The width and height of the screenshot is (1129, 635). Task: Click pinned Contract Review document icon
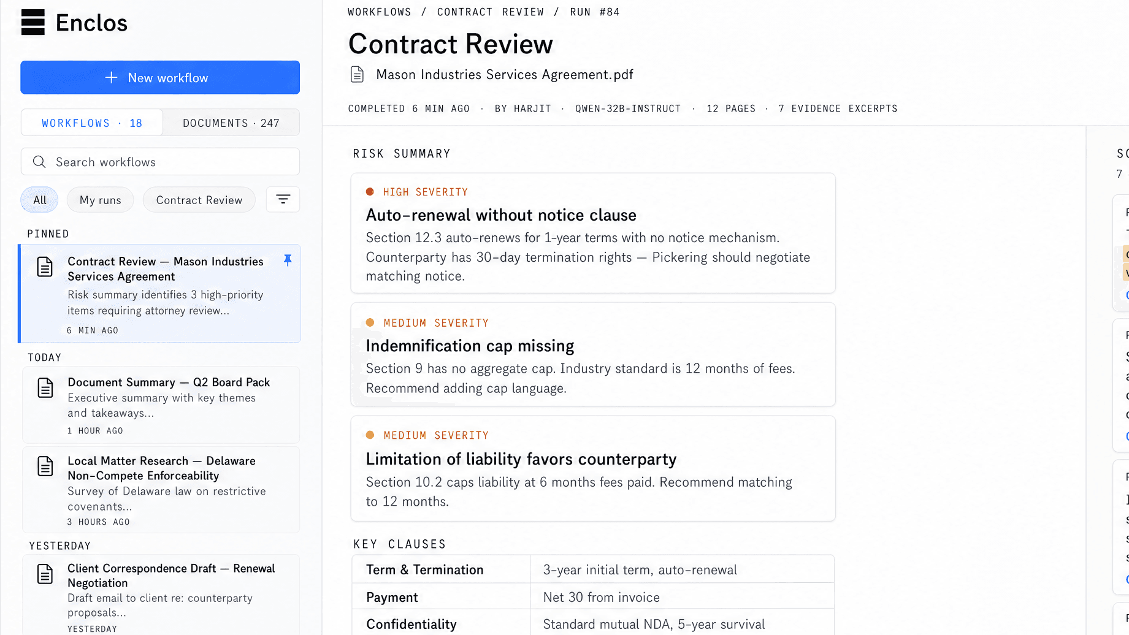coord(45,267)
